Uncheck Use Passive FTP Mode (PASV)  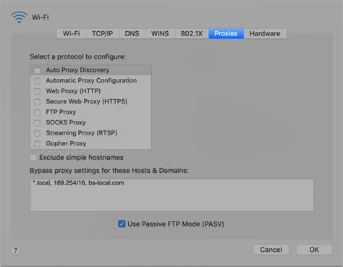(x=122, y=224)
